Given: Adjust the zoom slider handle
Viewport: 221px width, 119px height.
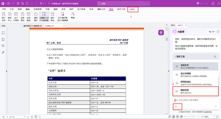Looking at the screenshot, I should tap(193, 117).
